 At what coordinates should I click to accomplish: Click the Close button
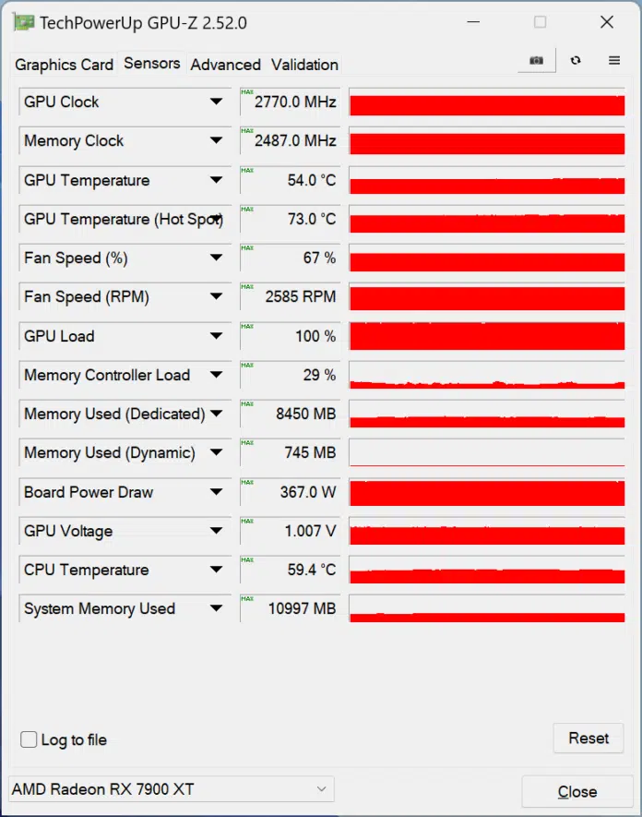pos(577,791)
